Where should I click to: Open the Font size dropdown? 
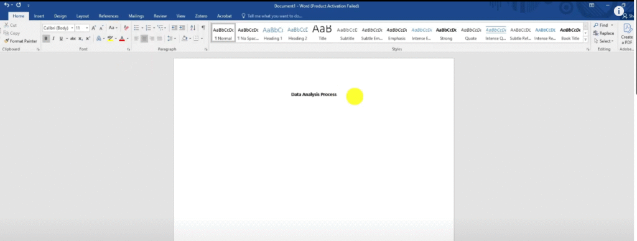click(87, 28)
